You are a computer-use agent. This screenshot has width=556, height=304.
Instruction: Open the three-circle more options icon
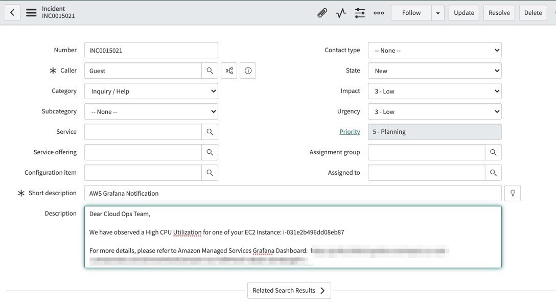(379, 13)
